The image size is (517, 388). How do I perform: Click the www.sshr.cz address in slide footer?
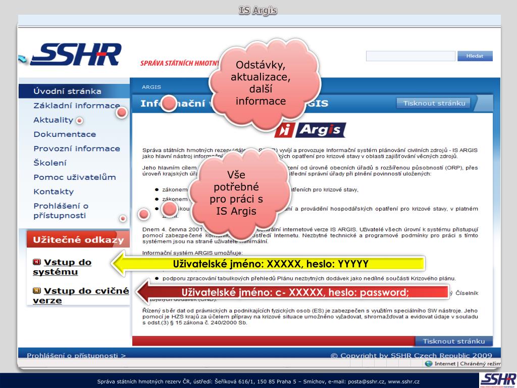(x=404, y=381)
